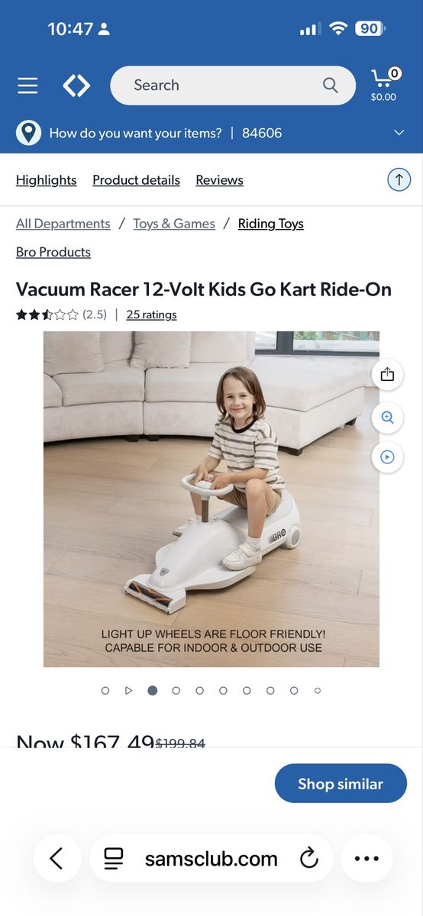This screenshot has height=916, width=423.
Task: Open the Toys & Games breadcrumb
Action: [x=174, y=224]
